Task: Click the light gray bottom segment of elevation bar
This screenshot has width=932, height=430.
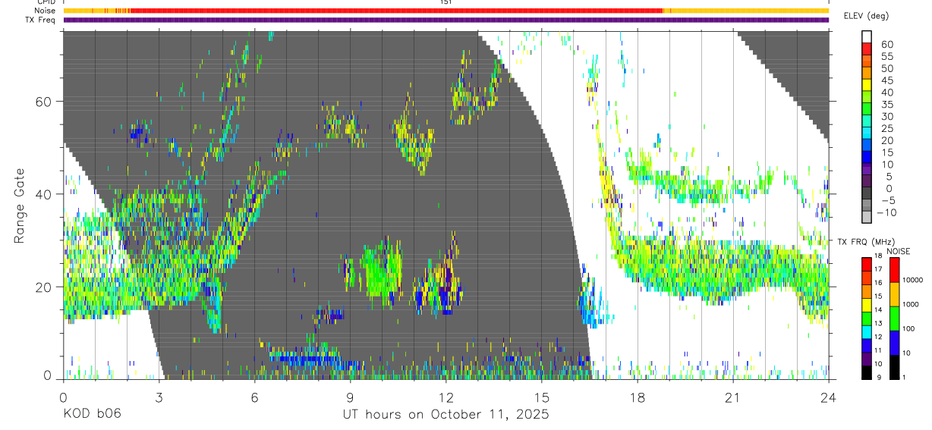Action: (867, 218)
